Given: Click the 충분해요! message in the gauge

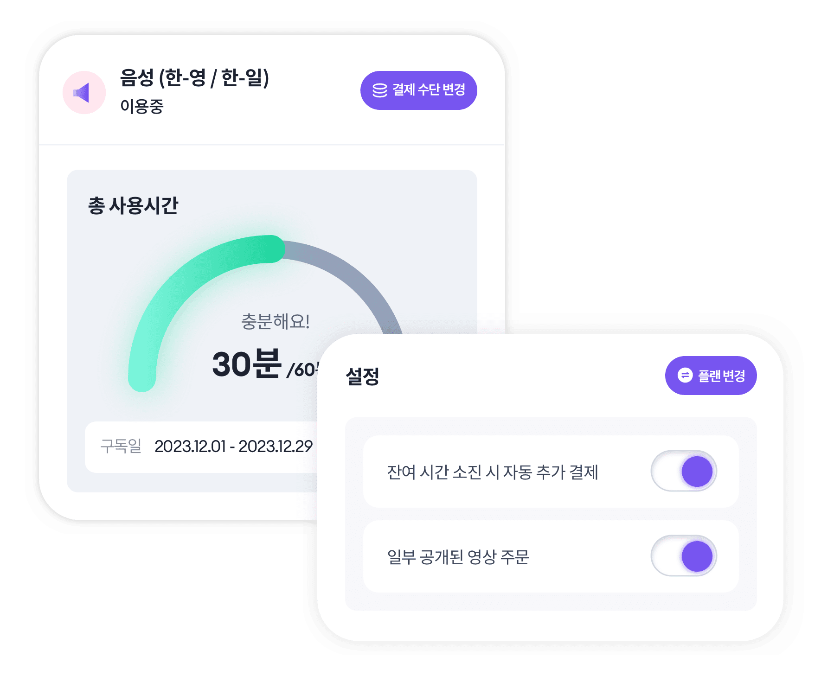Looking at the screenshot, I should (x=276, y=321).
